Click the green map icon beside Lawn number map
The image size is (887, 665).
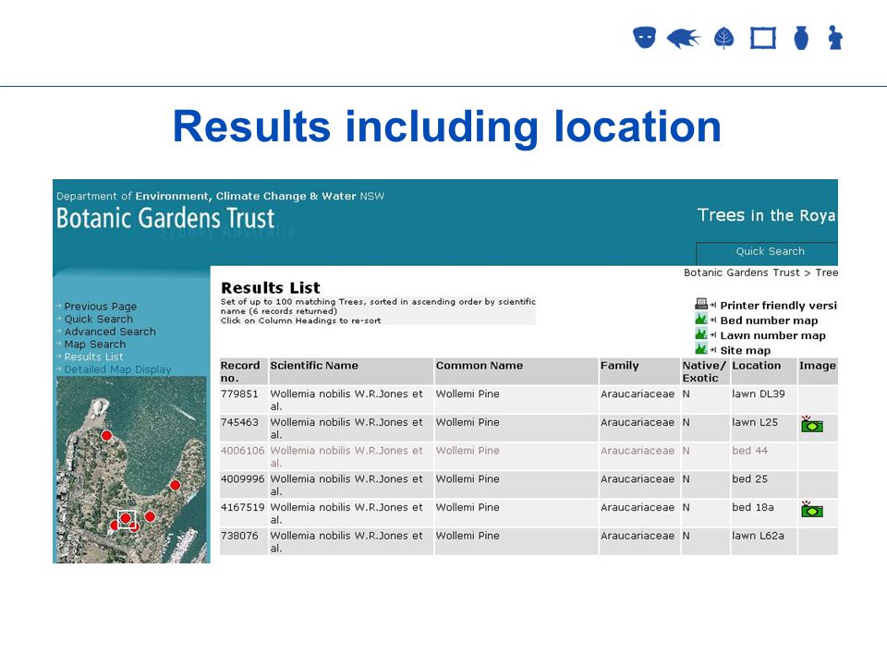tap(701, 334)
